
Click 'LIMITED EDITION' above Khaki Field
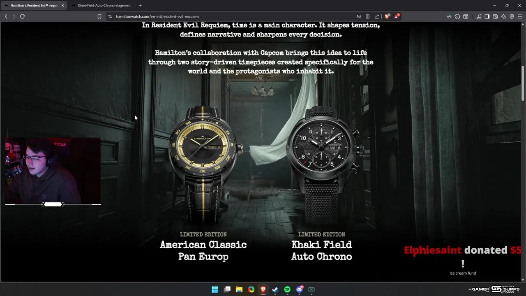coord(322,234)
